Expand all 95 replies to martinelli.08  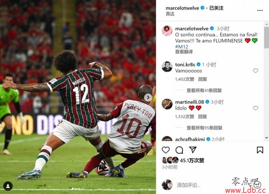tap(204, 128)
